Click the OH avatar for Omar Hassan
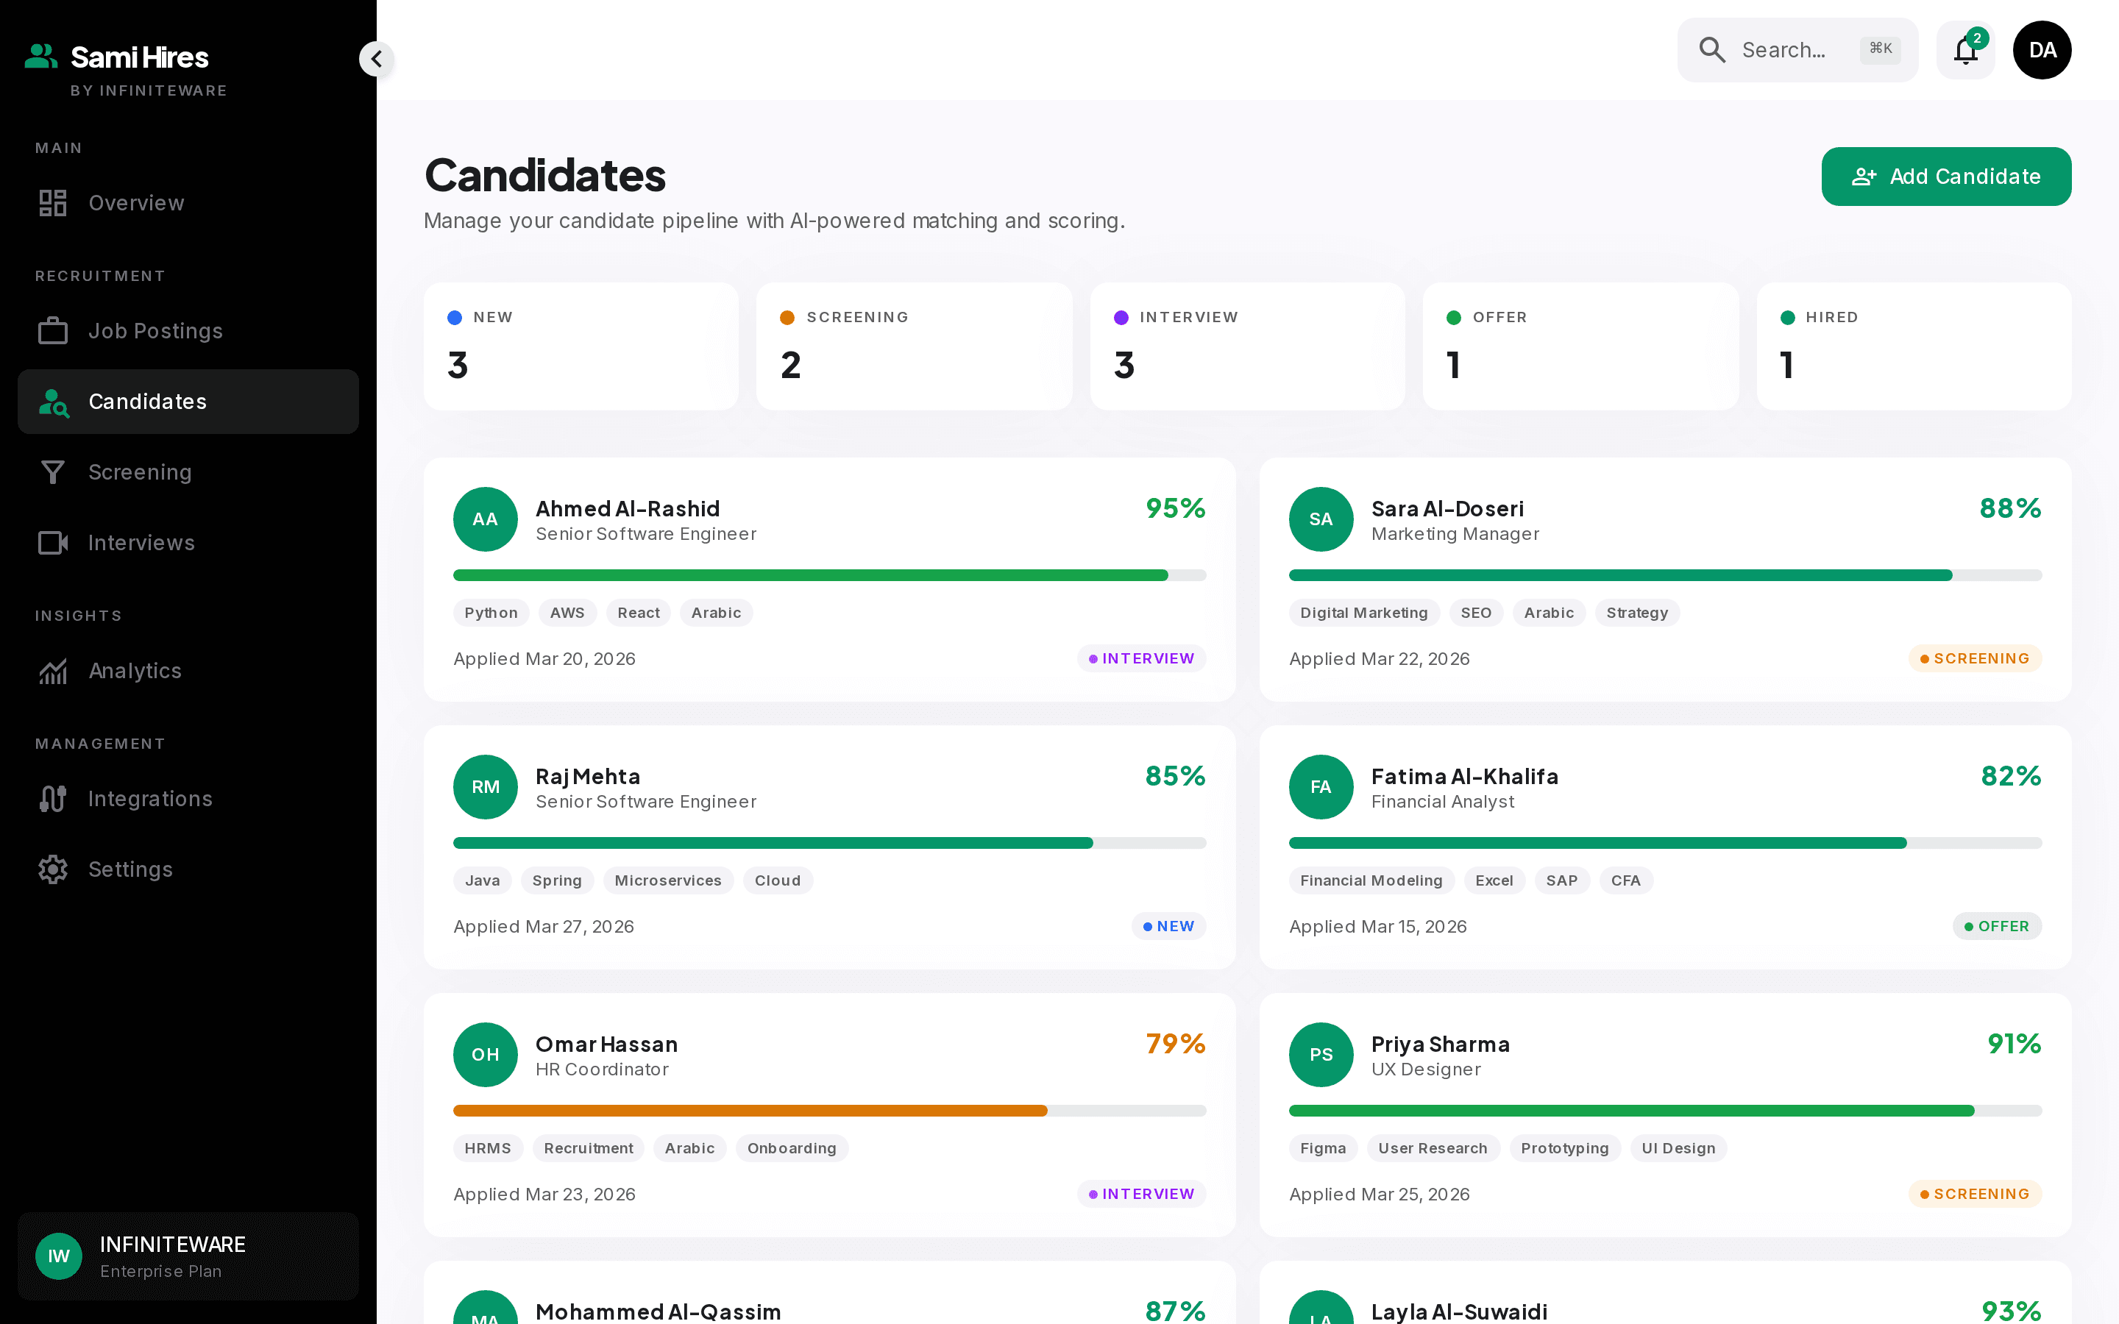The width and height of the screenshot is (2119, 1324). [485, 1054]
